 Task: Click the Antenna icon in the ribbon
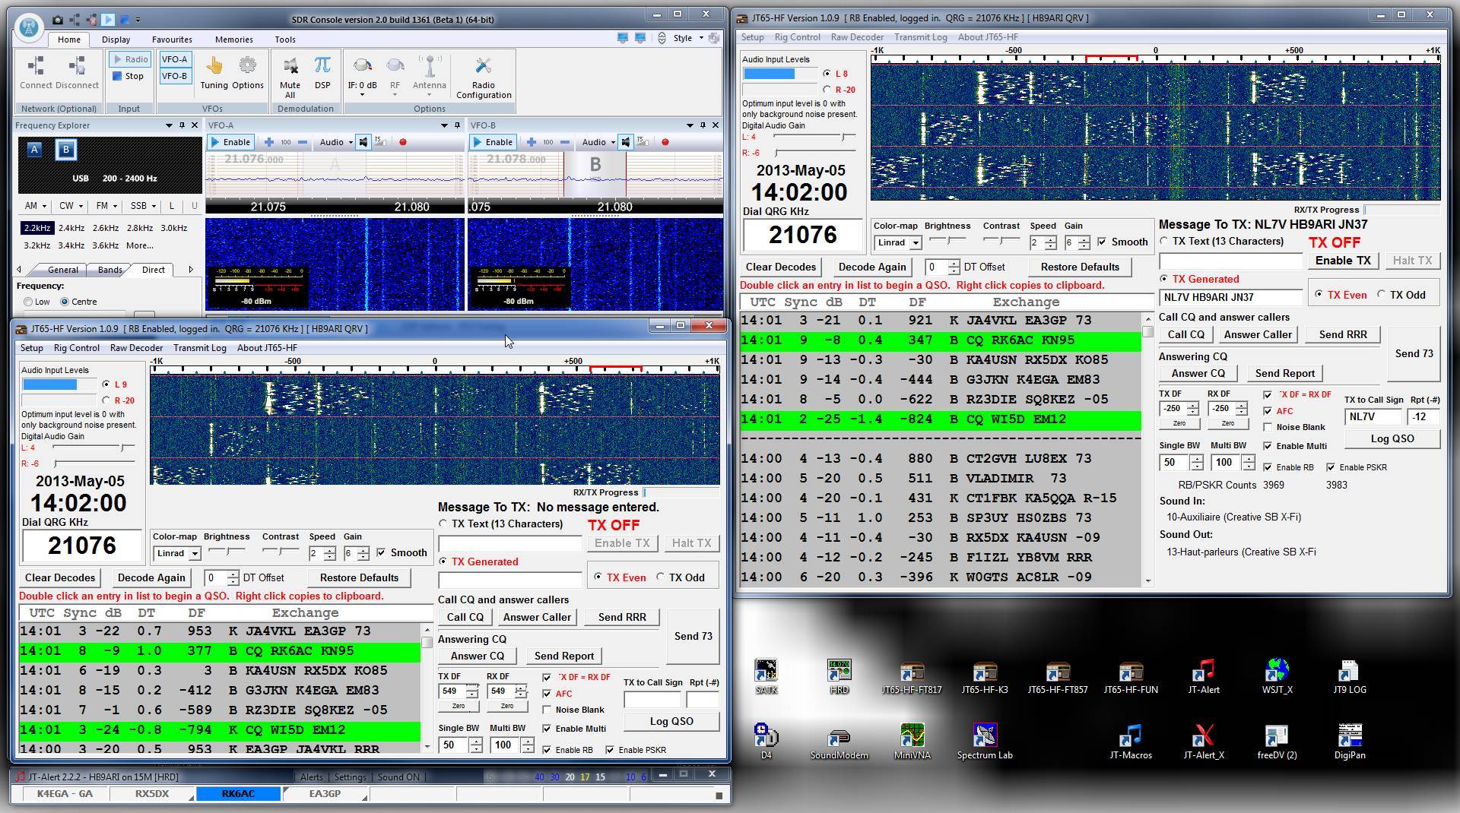point(429,68)
